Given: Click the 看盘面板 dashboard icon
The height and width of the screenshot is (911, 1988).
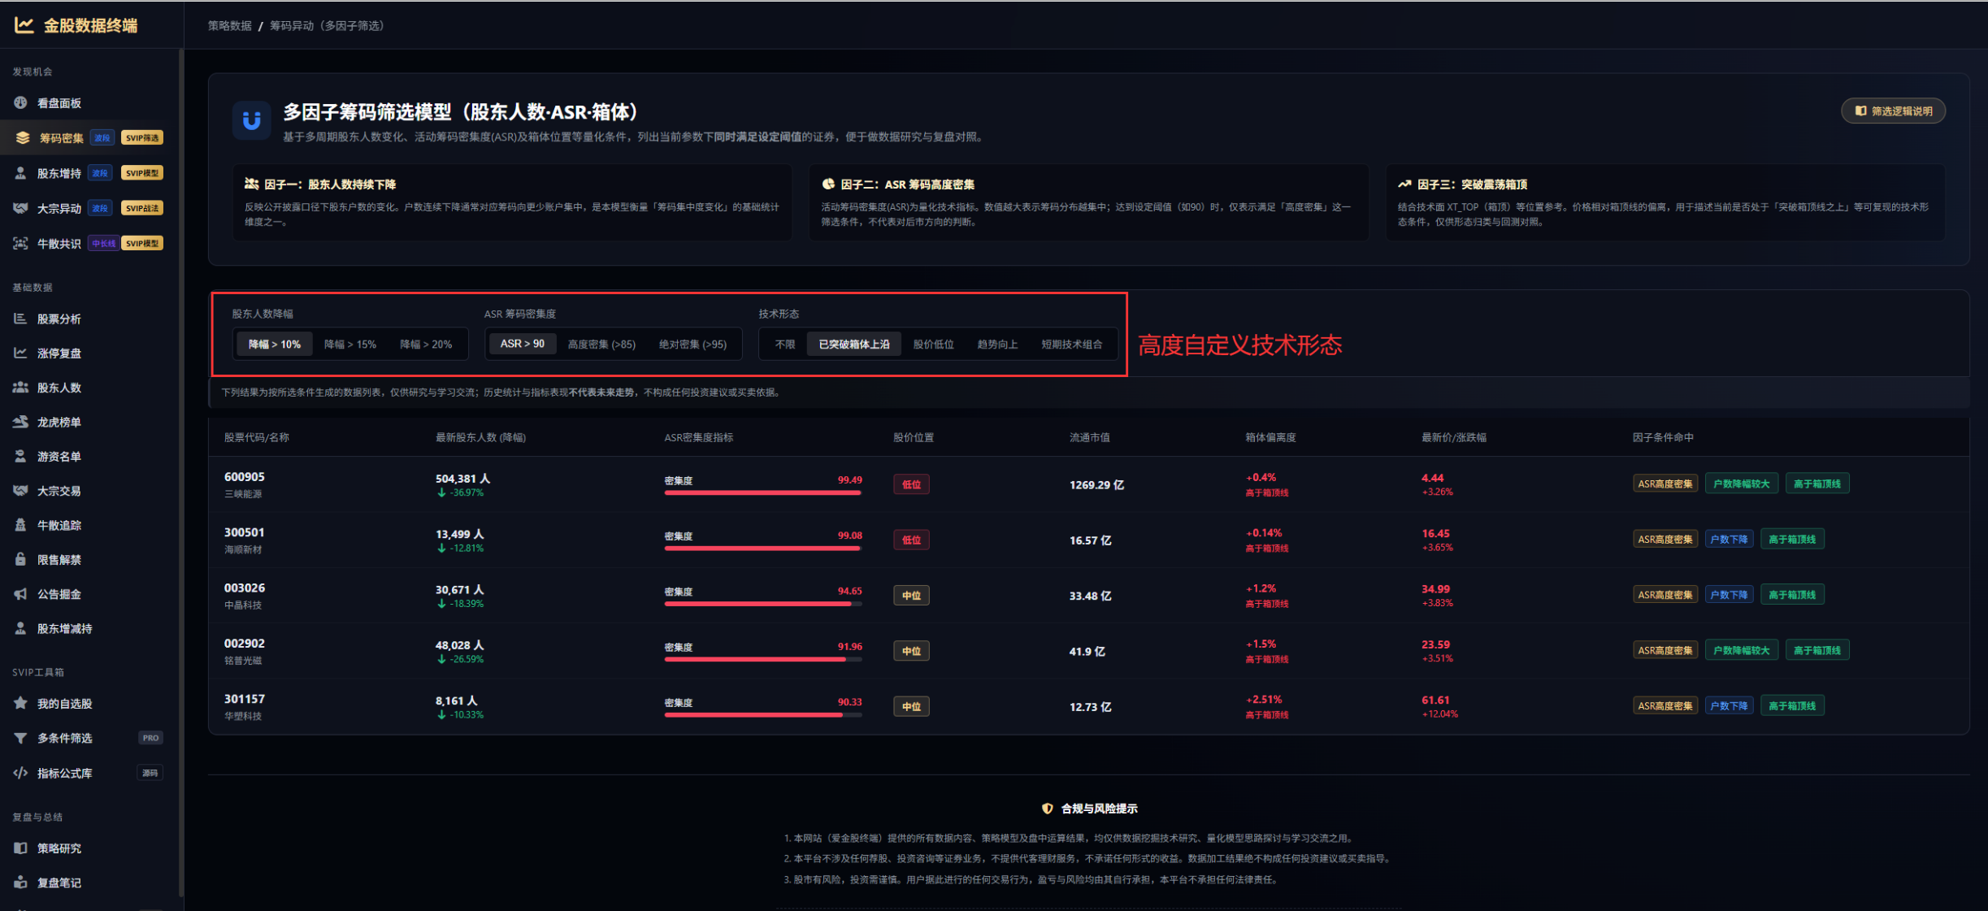Looking at the screenshot, I should (20, 102).
